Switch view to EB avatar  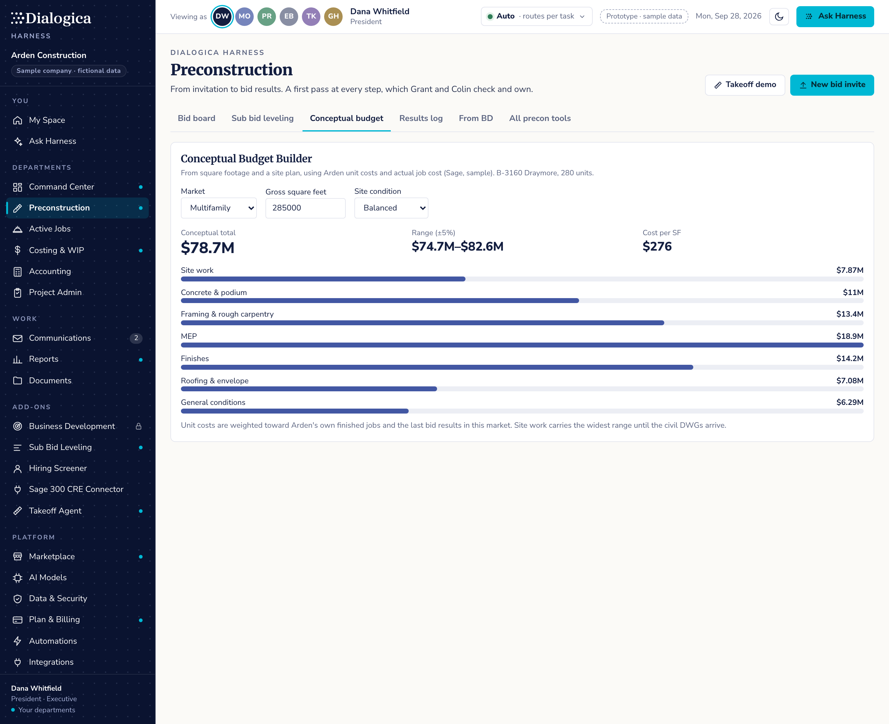(x=289, y=17)
